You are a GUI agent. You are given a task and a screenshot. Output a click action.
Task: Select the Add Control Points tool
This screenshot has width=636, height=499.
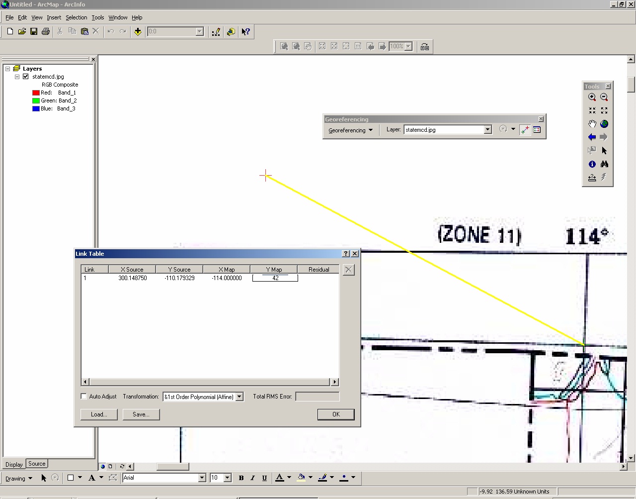click(525, 129)
